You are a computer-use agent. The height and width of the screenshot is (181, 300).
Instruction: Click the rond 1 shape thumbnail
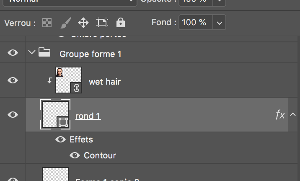point(55,114)
